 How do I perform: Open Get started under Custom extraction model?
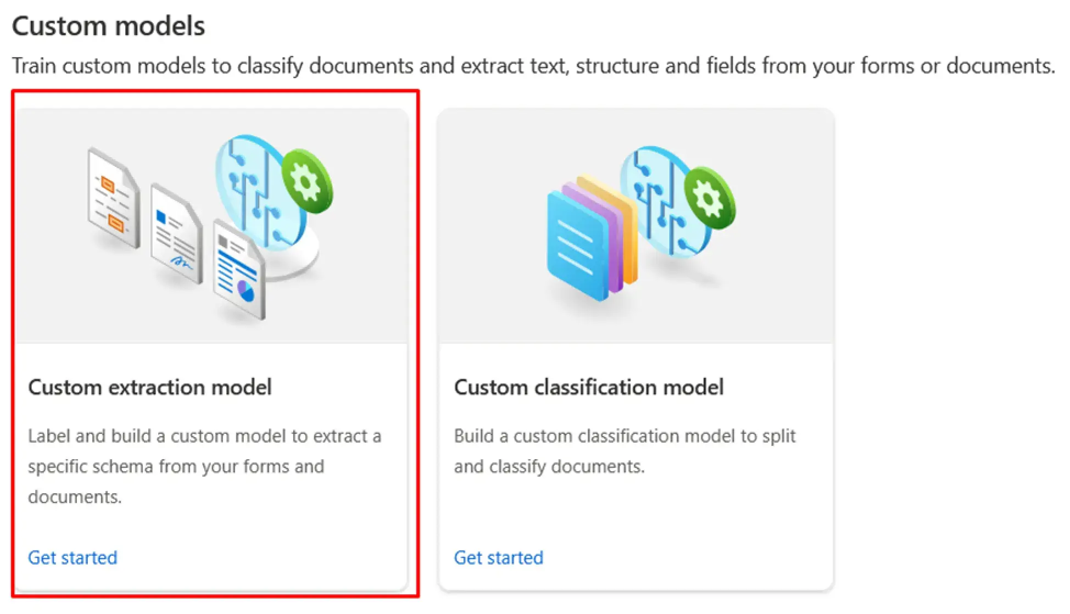(73, 557)
